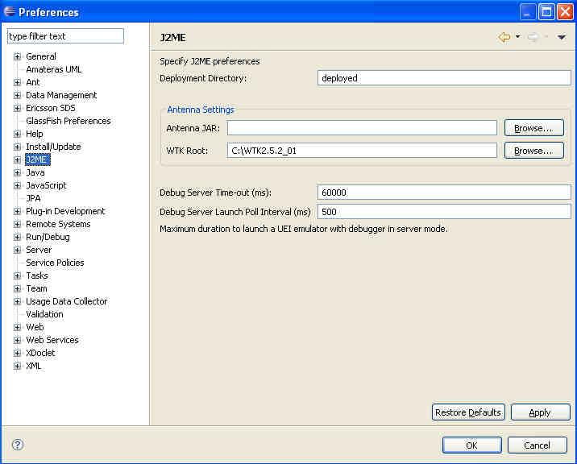Viewport: 577px width, 464px height.
Task: Close the Preferences window
Action: coord(565,12)
